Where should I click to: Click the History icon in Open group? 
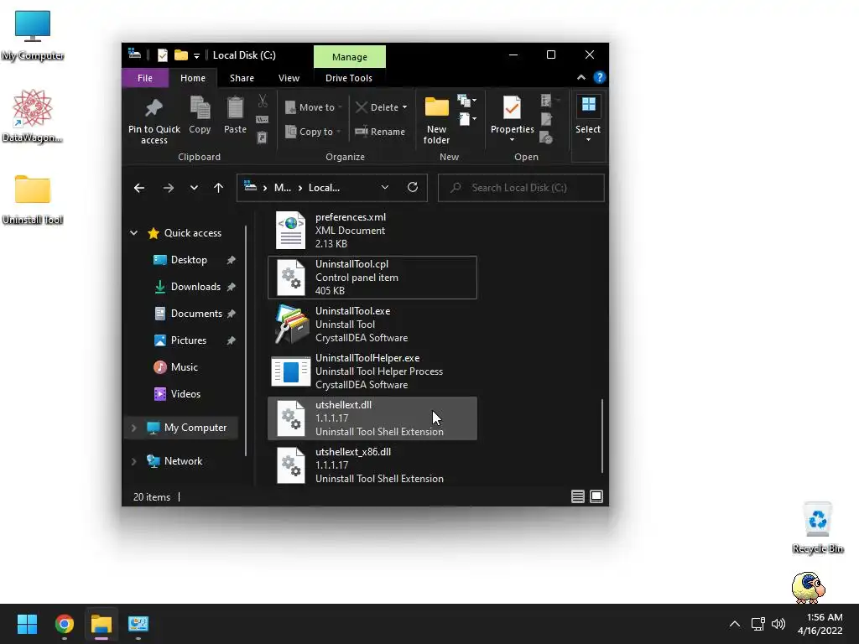pos(546,138)
